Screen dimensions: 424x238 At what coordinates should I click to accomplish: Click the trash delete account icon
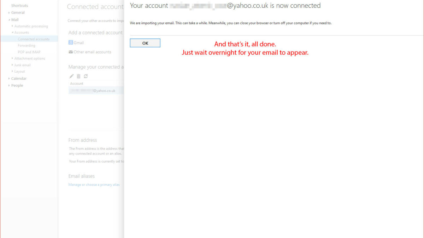78,76
